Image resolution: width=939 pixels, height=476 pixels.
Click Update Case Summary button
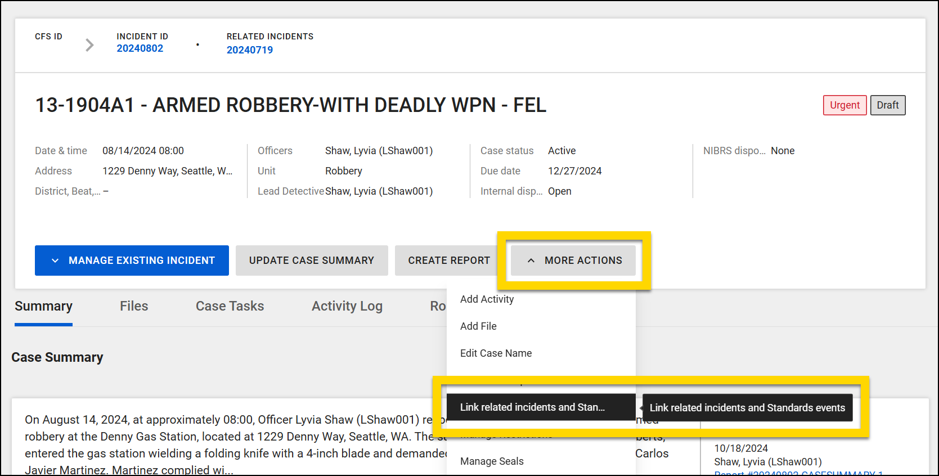click(x=312, y=261)
